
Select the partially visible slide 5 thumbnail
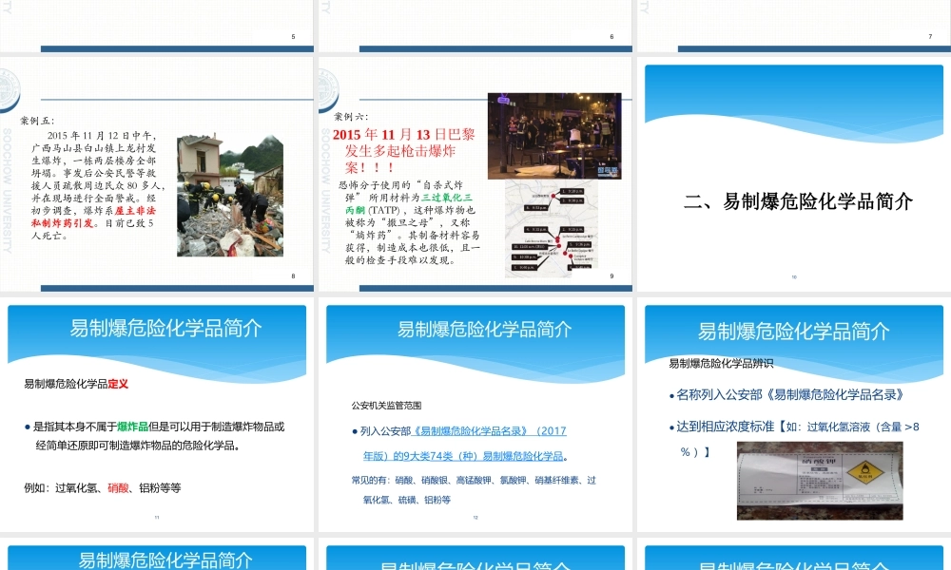(157, 26)
